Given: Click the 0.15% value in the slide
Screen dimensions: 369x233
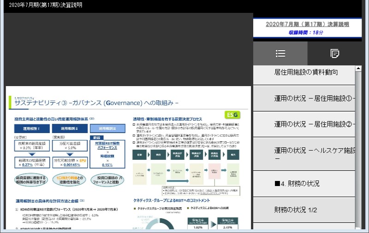Looking at the screenshot, I should (x=107, y=165).
